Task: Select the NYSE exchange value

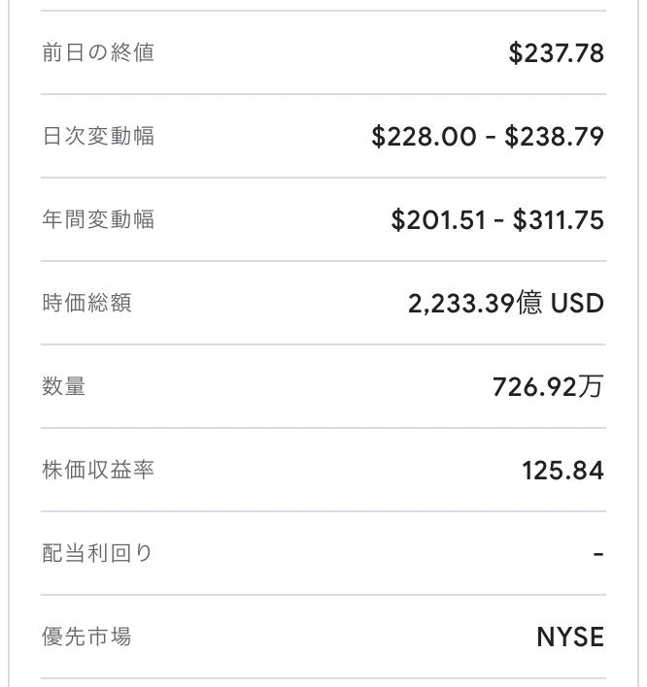Action: click(x=570, y=637)
